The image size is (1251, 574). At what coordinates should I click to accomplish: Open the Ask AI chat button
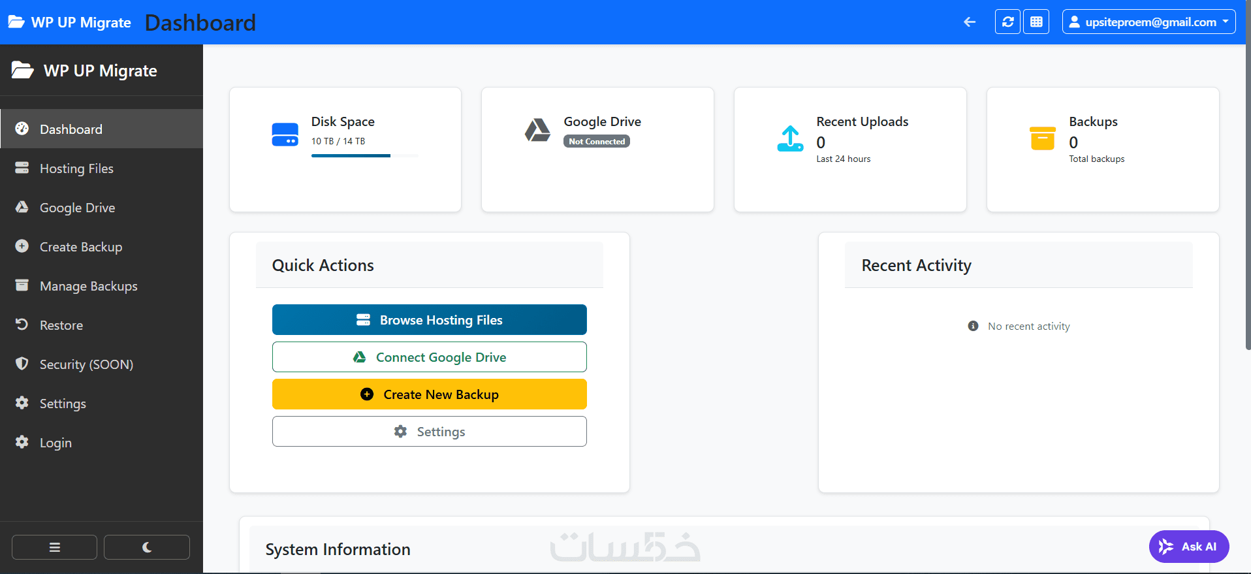pyautogui.click(x=1189, y=547)
